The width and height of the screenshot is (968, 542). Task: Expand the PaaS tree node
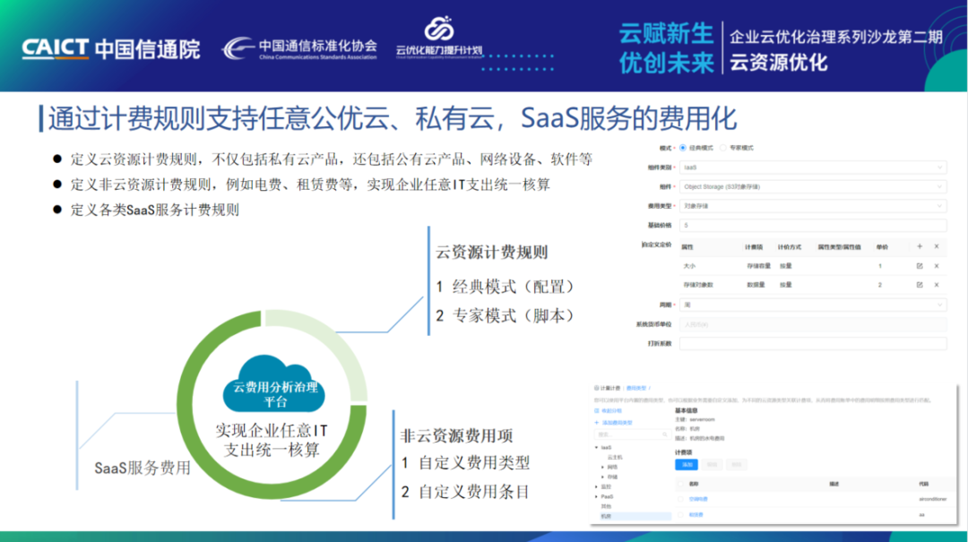[596, 497]
